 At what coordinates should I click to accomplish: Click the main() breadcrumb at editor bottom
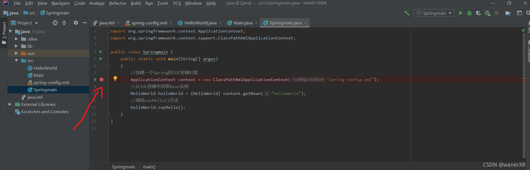coord(149,167)
